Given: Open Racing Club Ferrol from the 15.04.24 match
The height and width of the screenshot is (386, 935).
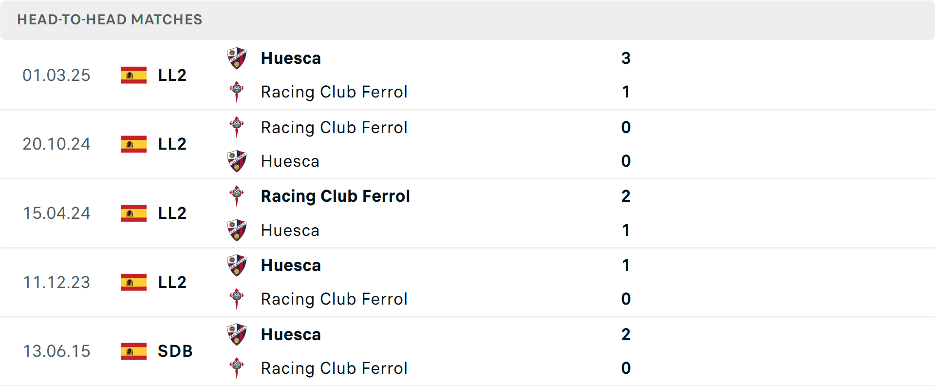Looking at the screenshot, I should (335, 196).
